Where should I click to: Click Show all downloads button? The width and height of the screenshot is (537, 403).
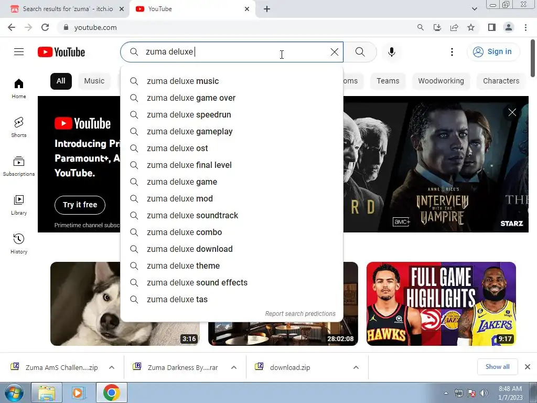(x=497, y=367)
